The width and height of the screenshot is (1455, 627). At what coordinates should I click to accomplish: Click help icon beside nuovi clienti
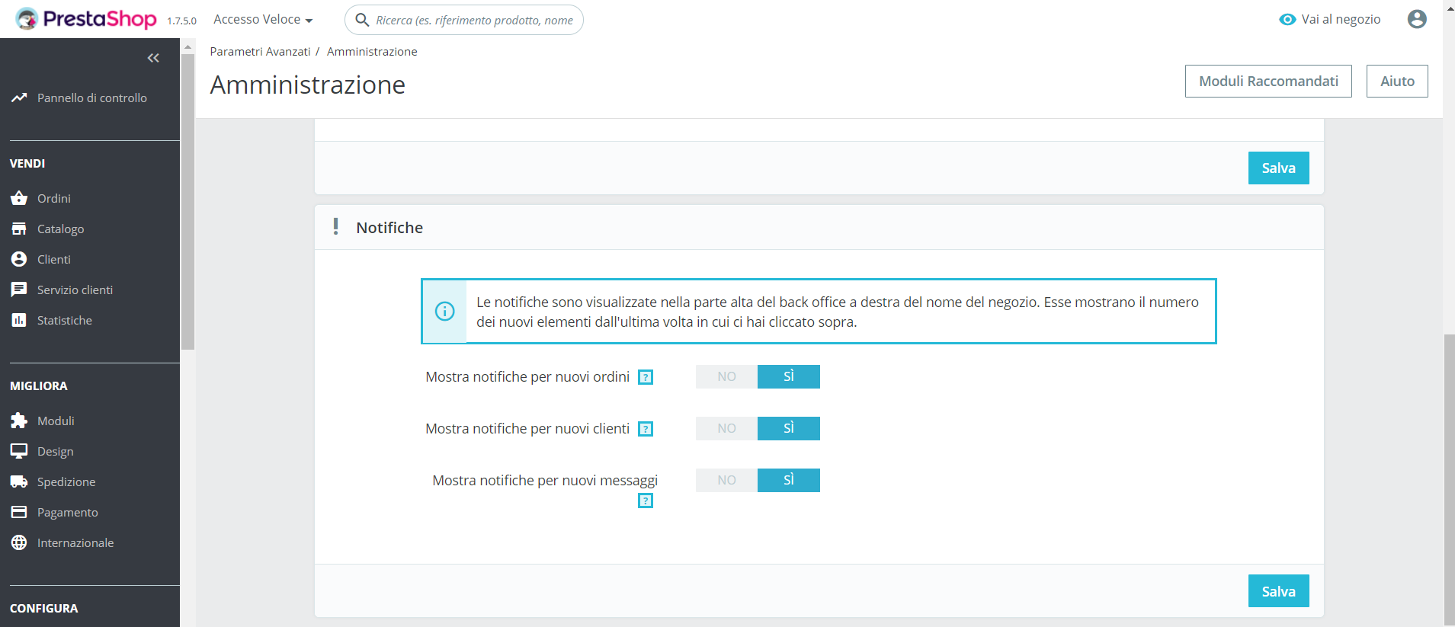pos(646,429)
